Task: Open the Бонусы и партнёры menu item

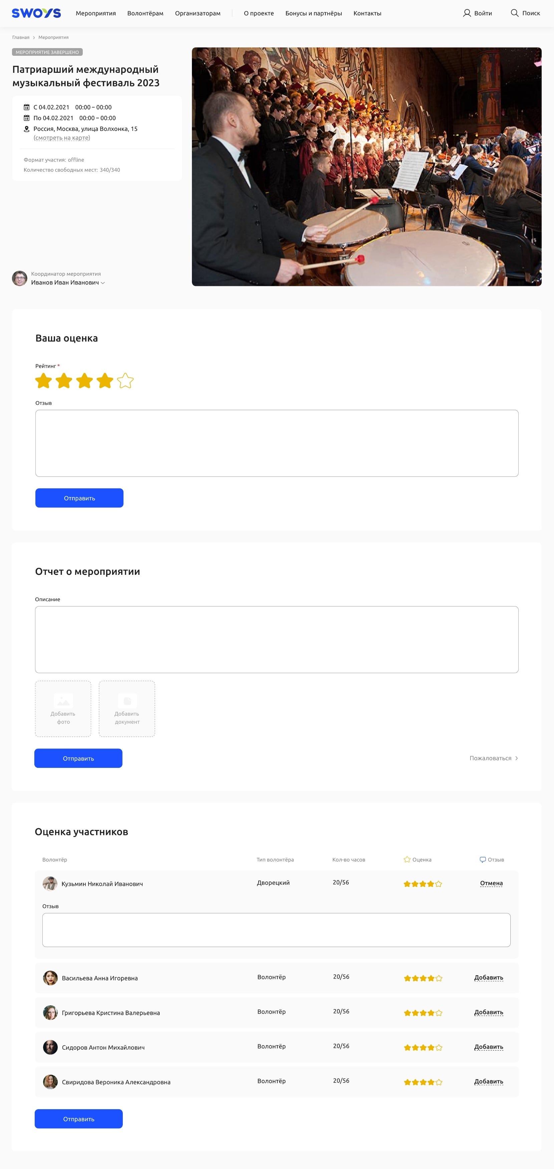Action: [313, 13]
